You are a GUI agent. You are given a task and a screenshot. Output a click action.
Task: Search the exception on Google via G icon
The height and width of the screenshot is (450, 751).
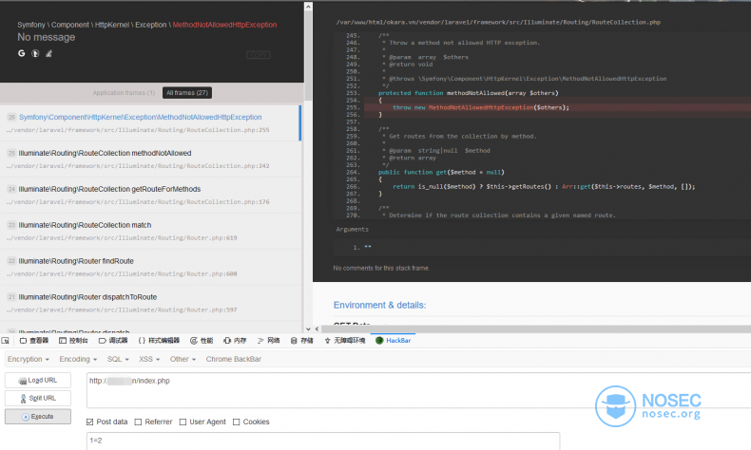pyautogui.click(x=22, y=53)
